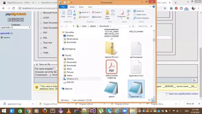Select the SQL export format radio button
Viewport: 202px width, 114px height.
click(41, 38)
